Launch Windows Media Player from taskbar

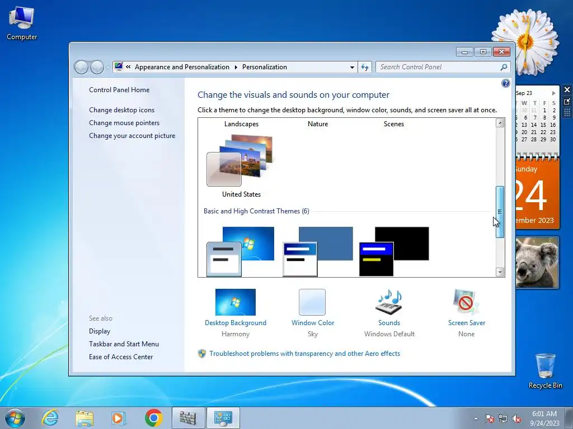tap(119, 418)
